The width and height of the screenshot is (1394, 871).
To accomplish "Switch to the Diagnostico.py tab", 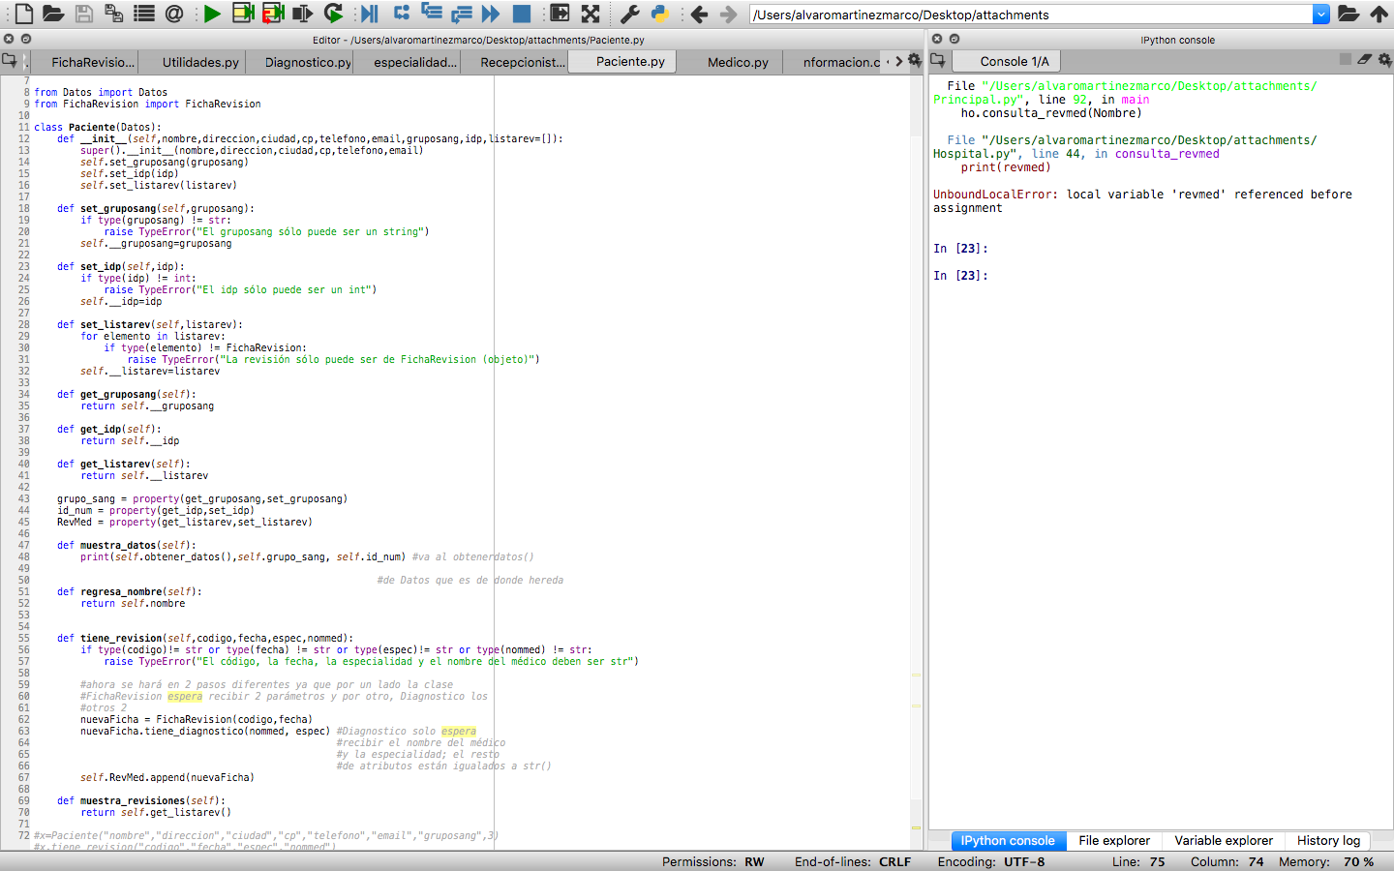I will click(308, 62).
